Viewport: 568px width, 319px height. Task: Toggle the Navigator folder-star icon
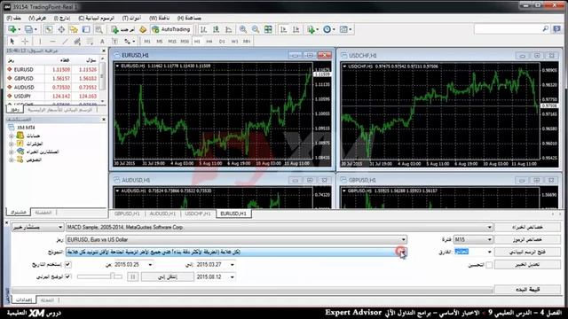click(x=74, y=29)
